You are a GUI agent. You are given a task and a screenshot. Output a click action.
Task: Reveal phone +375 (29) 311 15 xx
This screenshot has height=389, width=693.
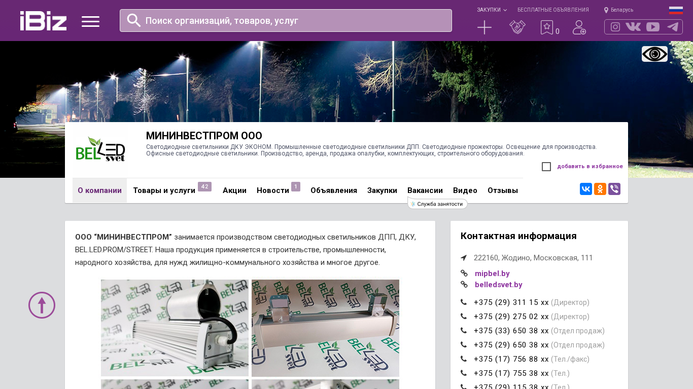click(x=511, y=302)
